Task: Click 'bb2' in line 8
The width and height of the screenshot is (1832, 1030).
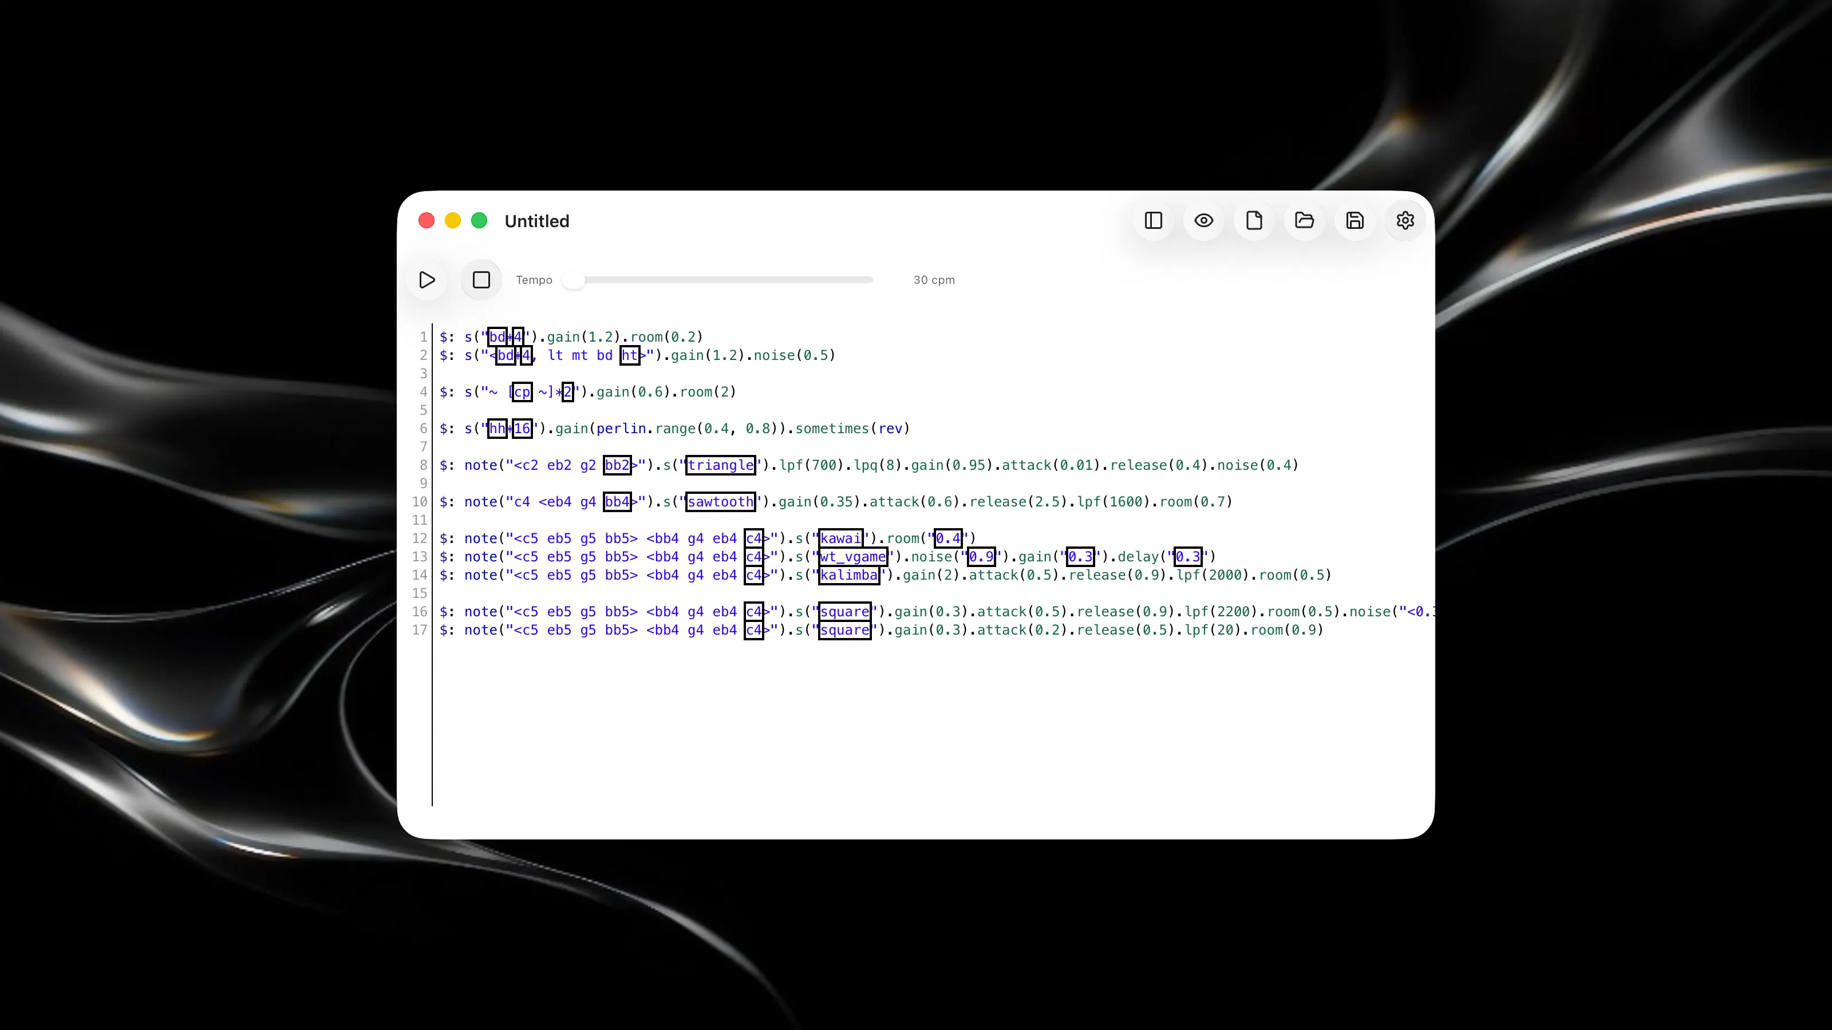Action: pos(617,466)
